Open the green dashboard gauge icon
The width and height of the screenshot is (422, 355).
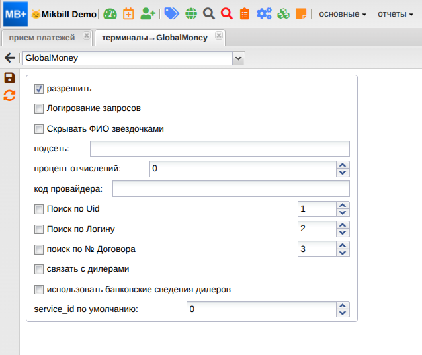point(110,14)
